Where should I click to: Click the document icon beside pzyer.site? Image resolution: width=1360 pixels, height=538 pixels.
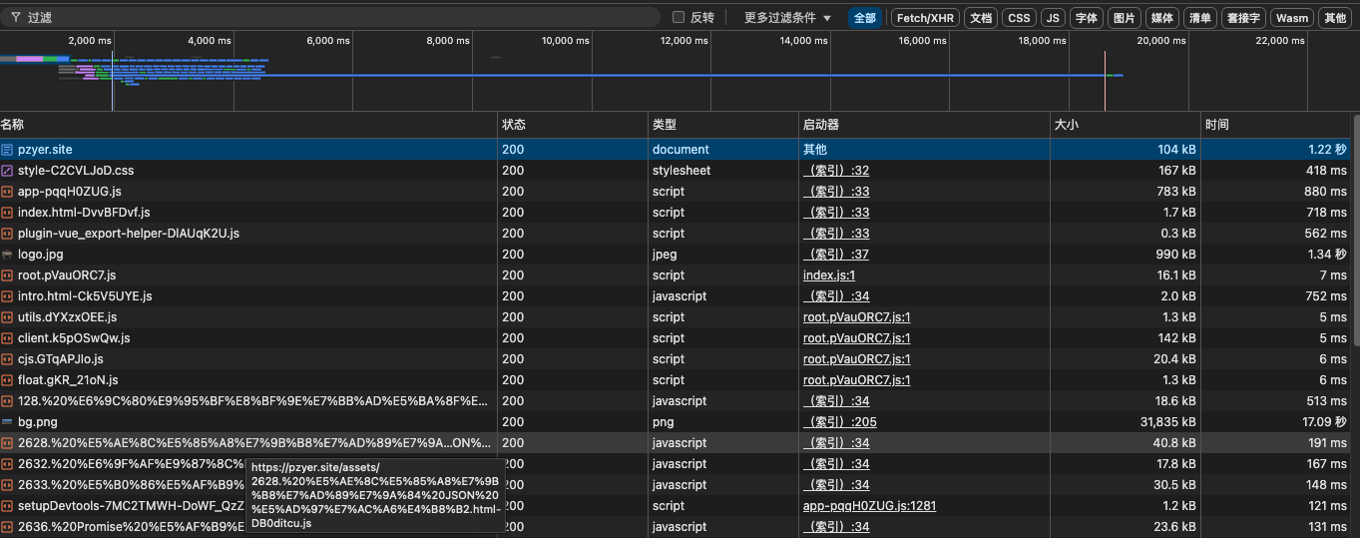point(7,150)
